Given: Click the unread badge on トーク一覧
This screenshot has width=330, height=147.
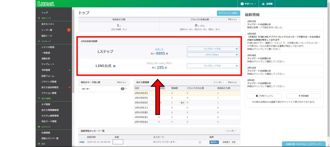Looking at the screenshot, I should 69,30.
